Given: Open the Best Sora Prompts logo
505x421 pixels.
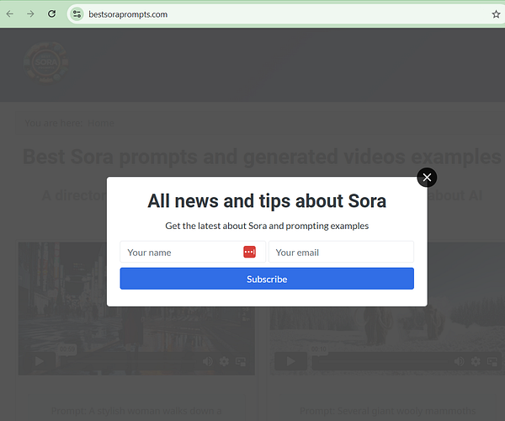Looking at the screenshot, I should coord(46,62).
